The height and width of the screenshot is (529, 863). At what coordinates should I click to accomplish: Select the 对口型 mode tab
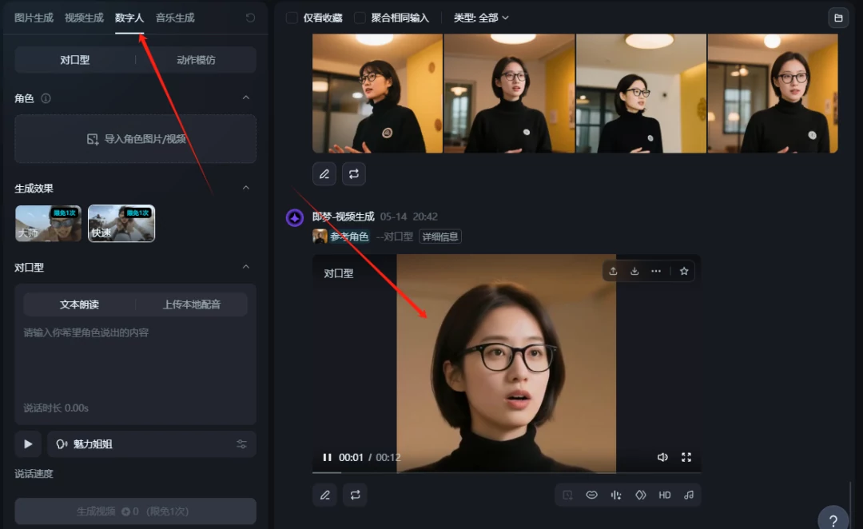coord(75,60)
